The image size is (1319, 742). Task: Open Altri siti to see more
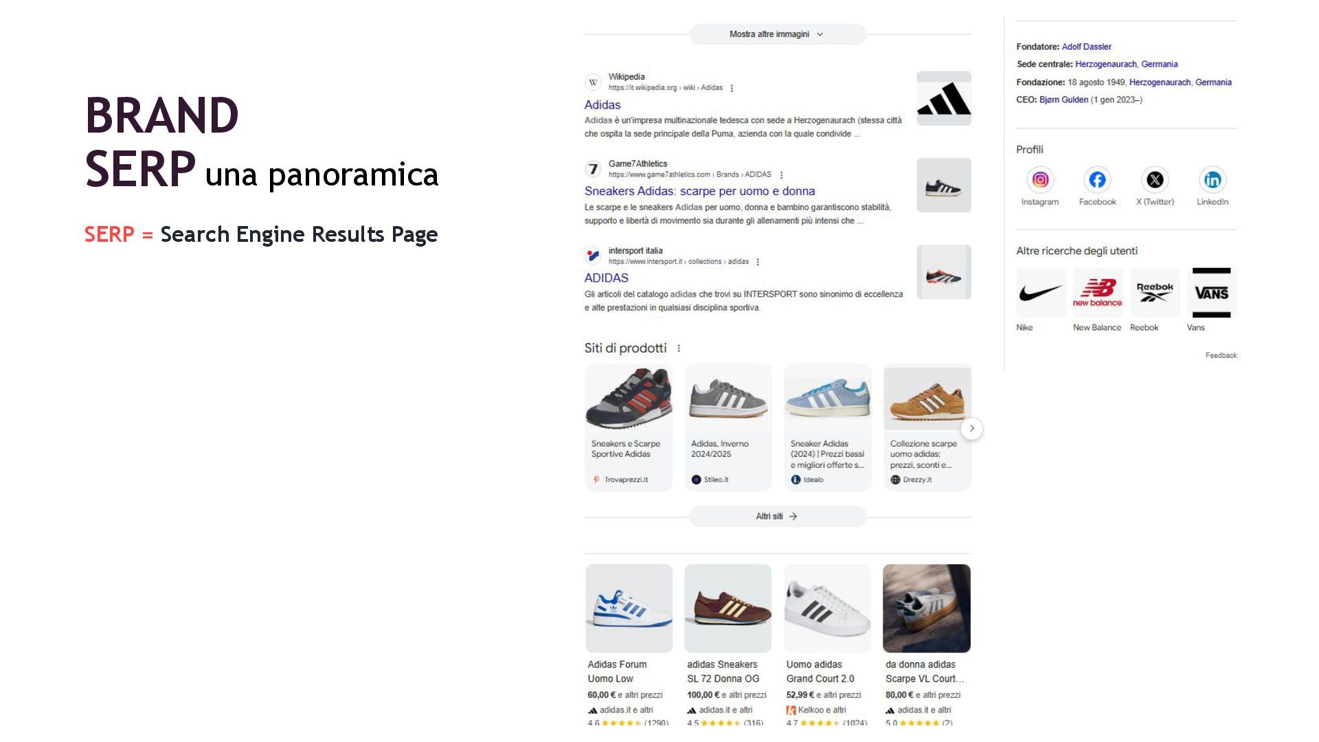point(778,516)
